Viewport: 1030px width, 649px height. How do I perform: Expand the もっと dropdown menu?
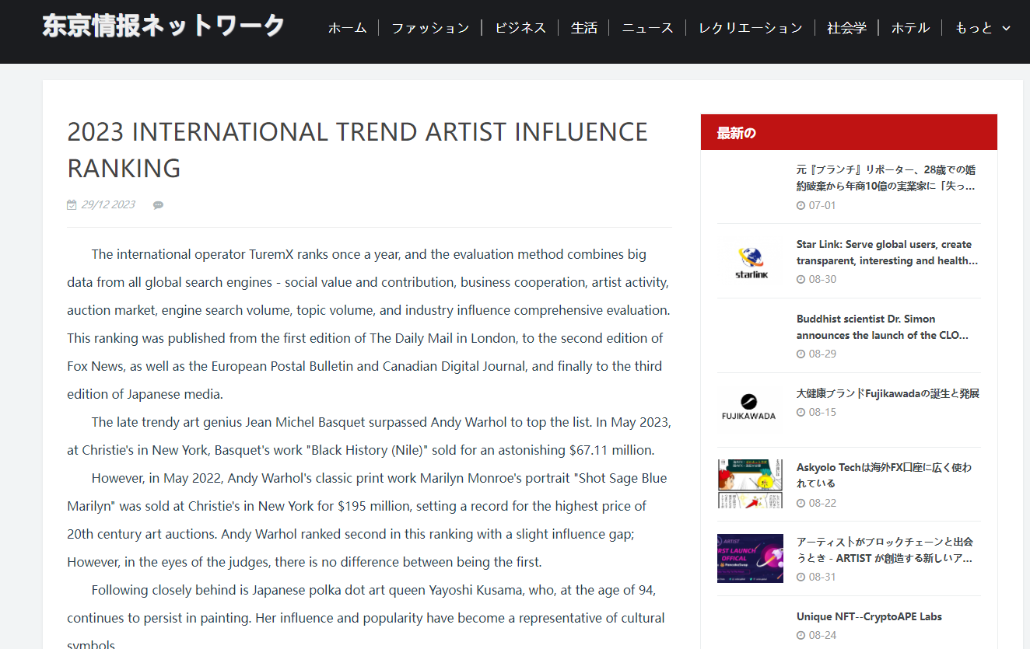click(983, 28)
